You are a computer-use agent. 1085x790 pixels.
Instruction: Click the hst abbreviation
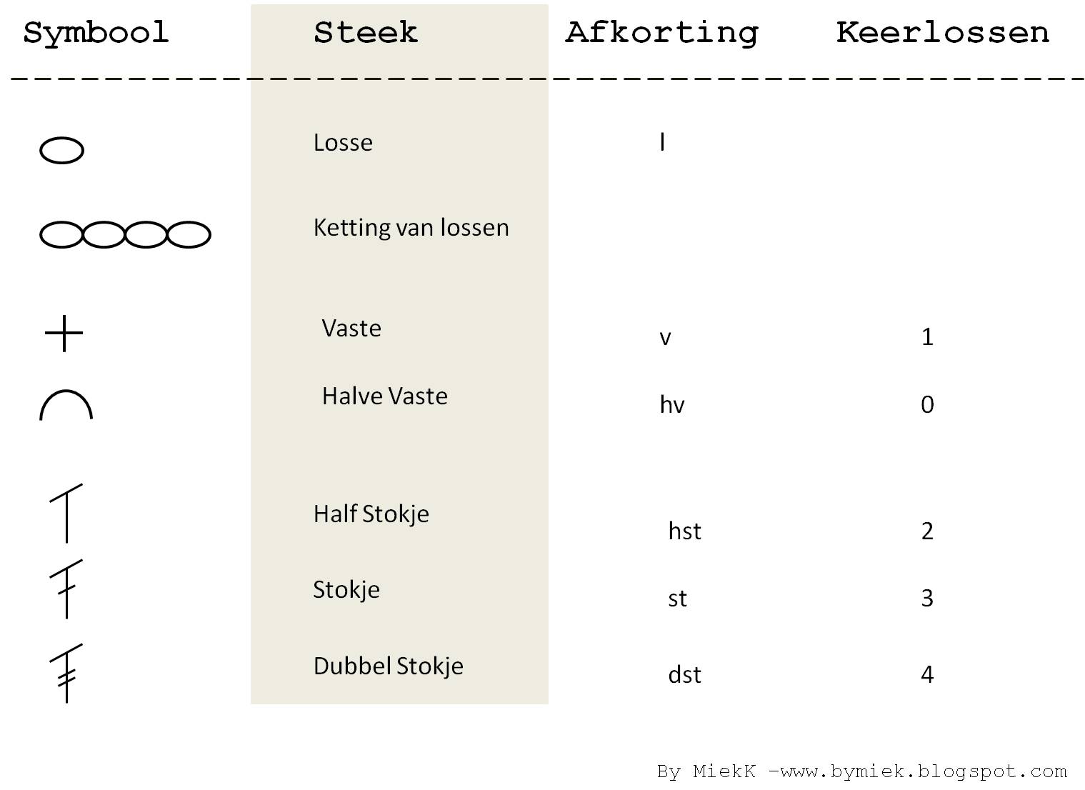(x=685, y=531)
